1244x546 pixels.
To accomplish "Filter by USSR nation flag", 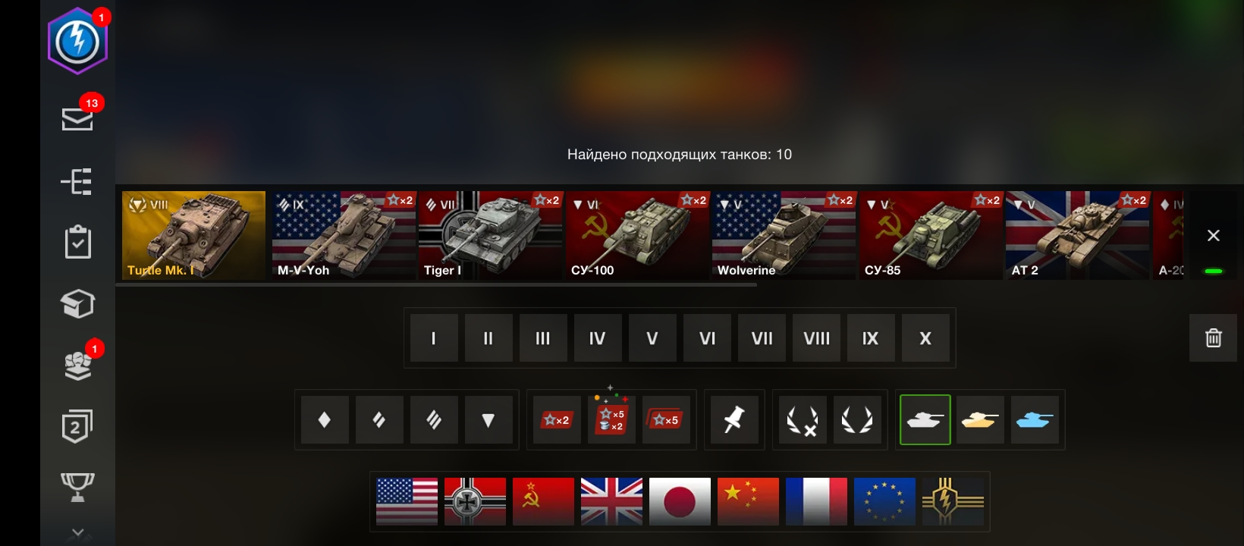I will [x=543, y=501].
